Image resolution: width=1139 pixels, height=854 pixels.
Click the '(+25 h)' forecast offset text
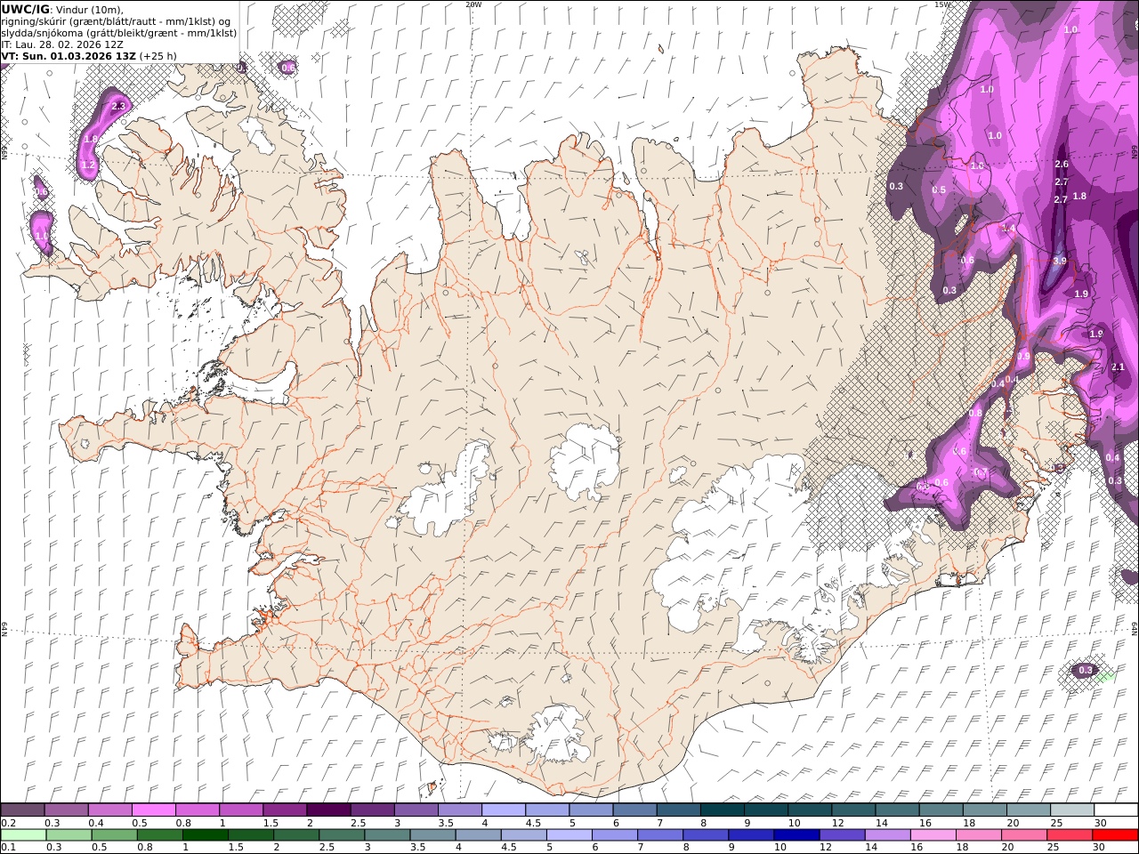158,56
